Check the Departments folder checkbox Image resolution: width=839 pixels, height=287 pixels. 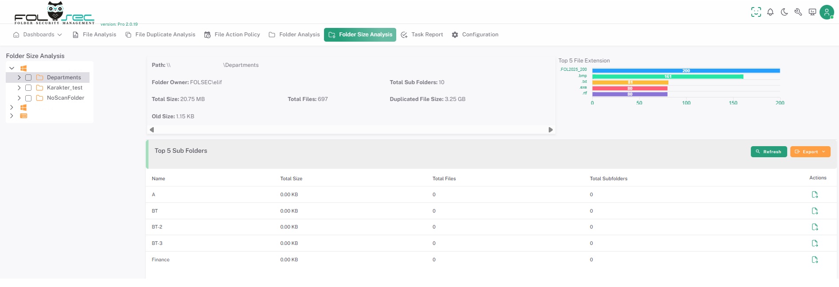coord(28,78)
